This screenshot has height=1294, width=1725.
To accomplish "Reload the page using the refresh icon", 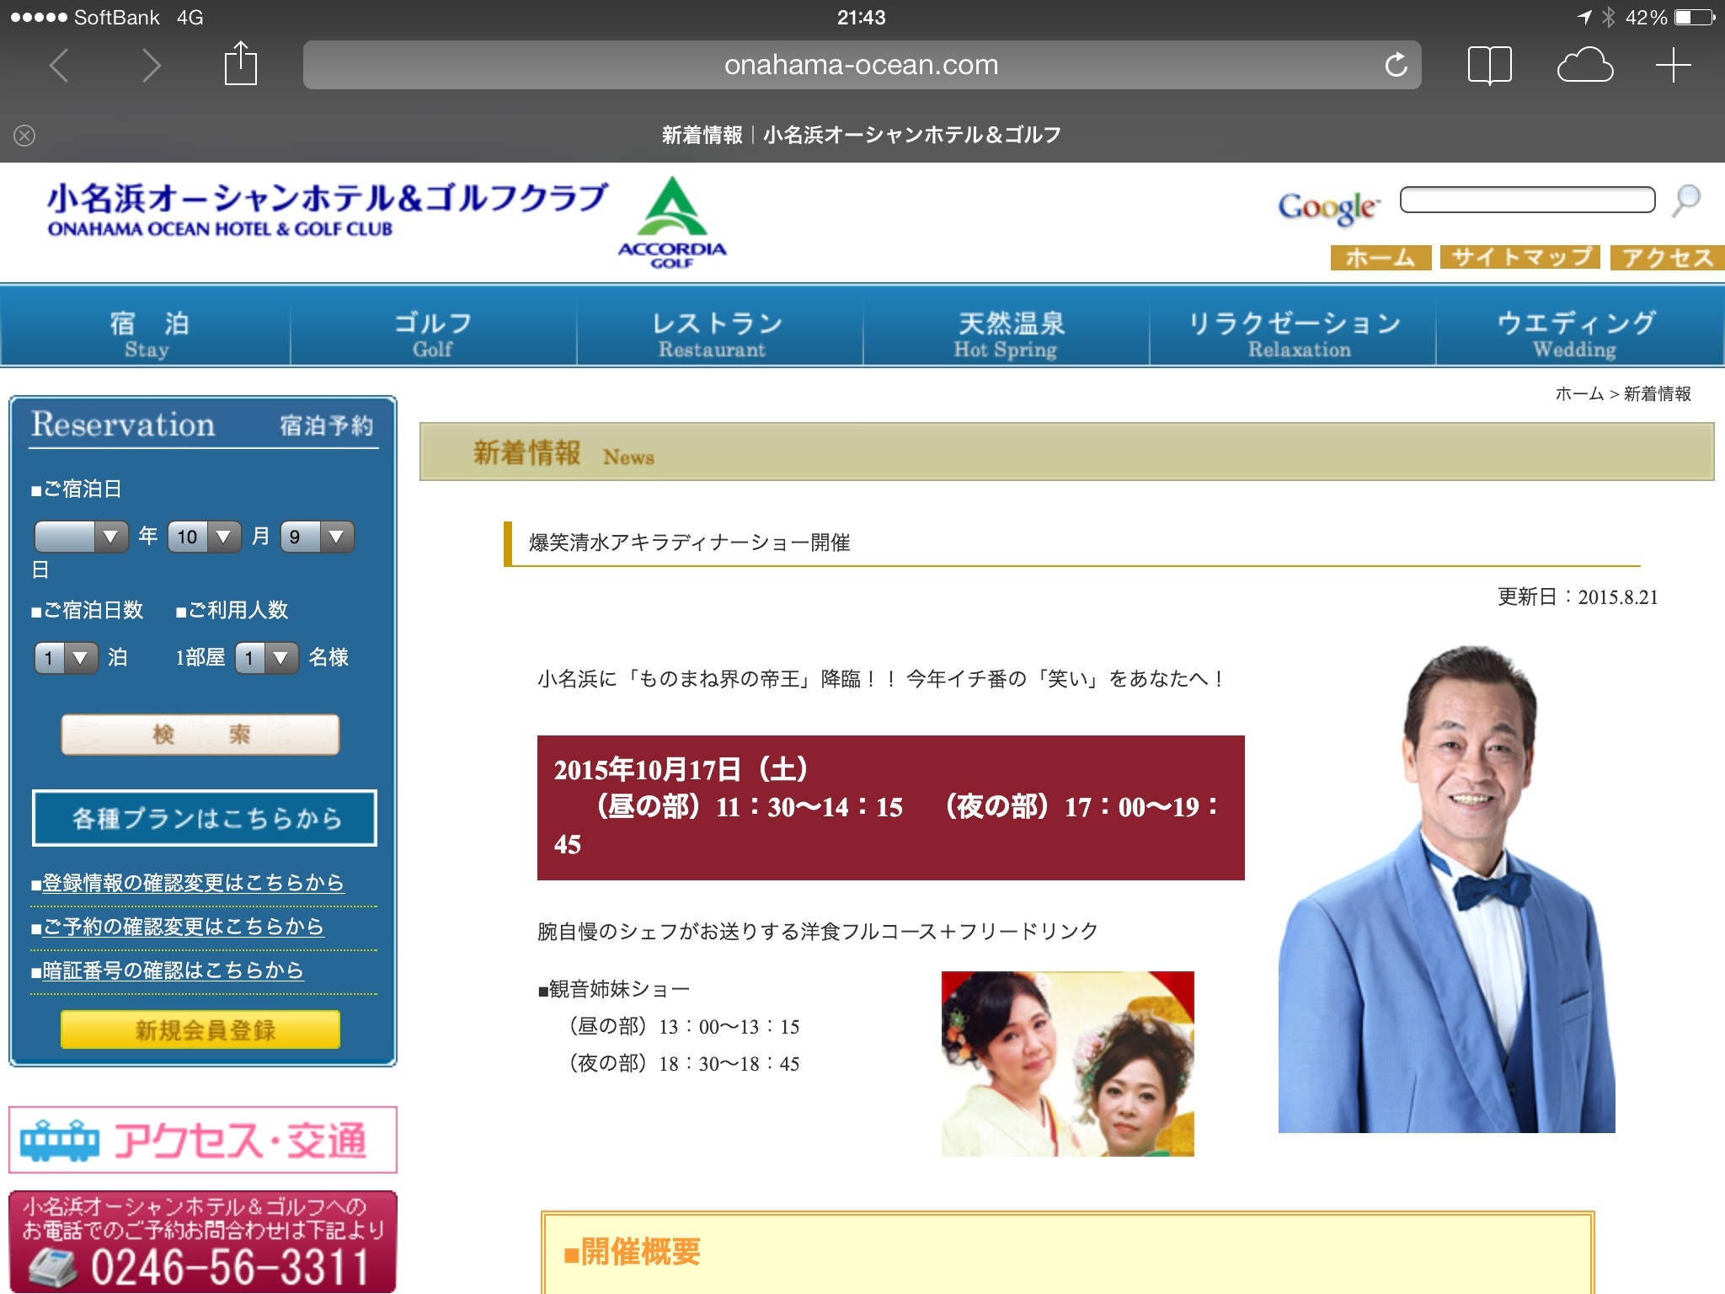I will [x=1396, y=65].
